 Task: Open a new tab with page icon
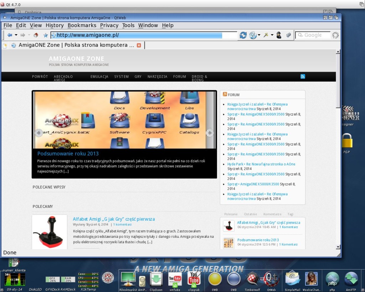tap(5, 46)
